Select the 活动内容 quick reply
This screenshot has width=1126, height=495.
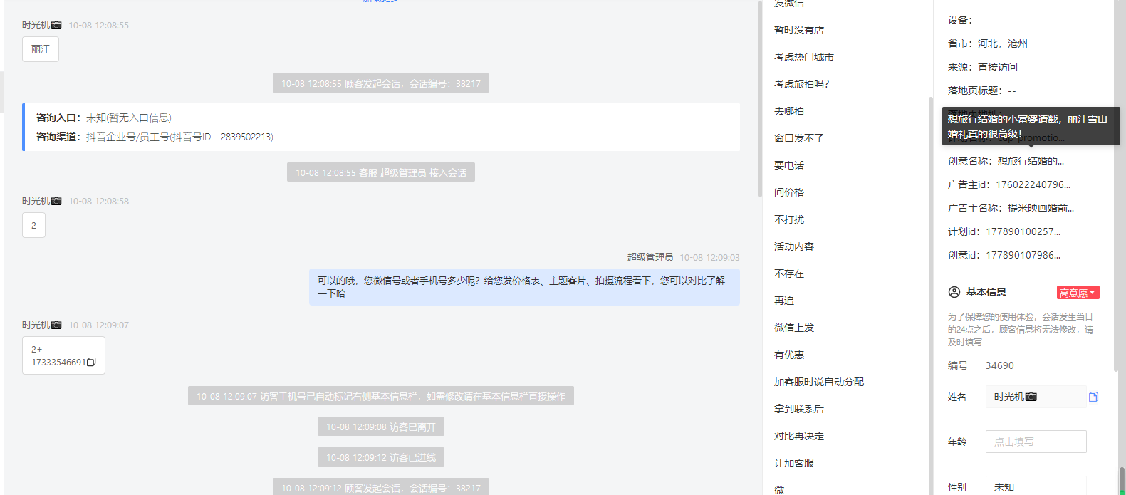pos(794,246)
